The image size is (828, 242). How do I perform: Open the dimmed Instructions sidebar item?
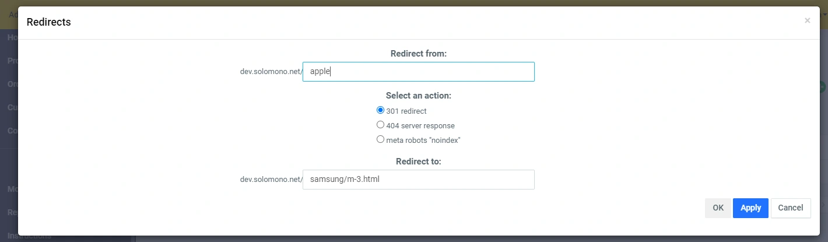pyautogui.click(x=29, y=237)
